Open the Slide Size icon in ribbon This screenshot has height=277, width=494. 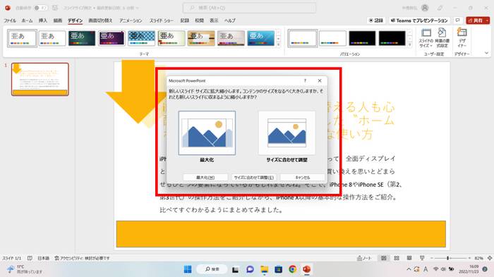[x=426, y=38]
